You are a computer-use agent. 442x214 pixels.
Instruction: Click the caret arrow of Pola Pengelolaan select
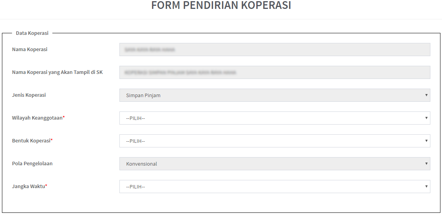(426, 164)
